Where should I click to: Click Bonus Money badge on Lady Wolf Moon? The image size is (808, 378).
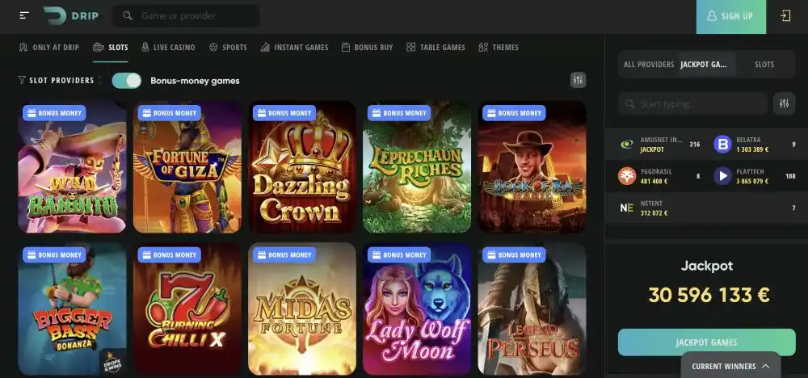tap(399, 255)
